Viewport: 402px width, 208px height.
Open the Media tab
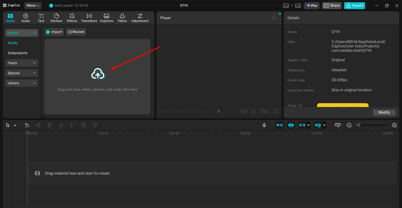10,18
